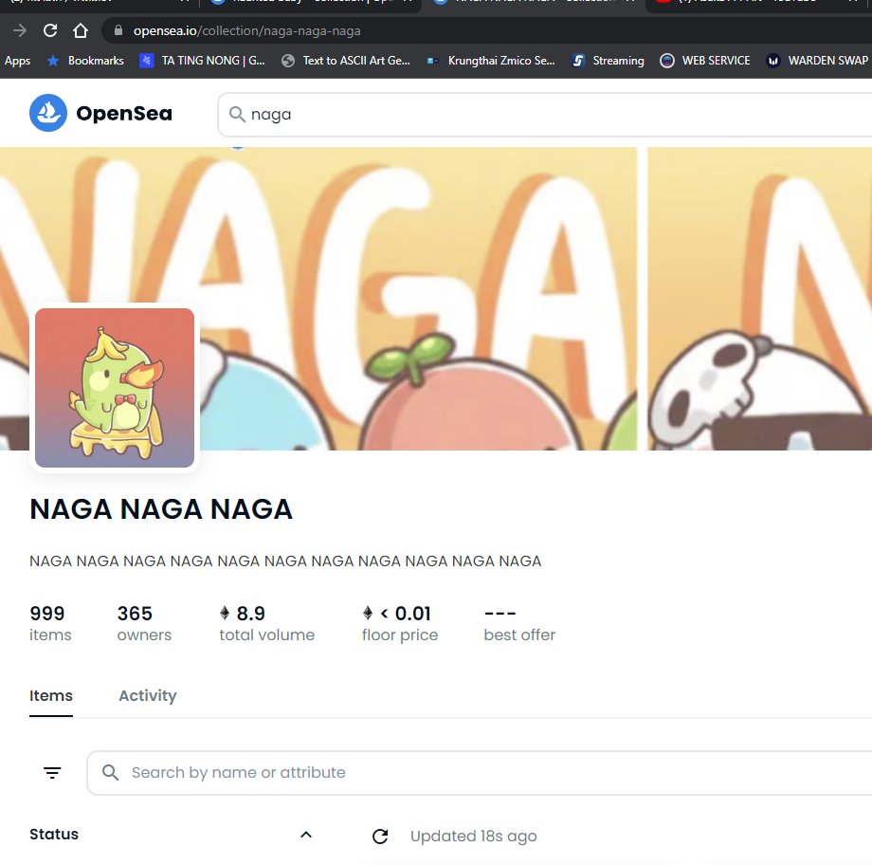Switch to the Items tab
872x865 pixels.
(x=51, y=696)
